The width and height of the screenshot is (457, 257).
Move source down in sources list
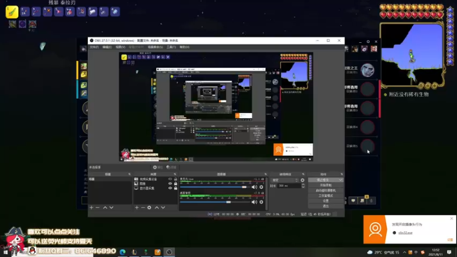pyautogui.click(x=163, y=207)
